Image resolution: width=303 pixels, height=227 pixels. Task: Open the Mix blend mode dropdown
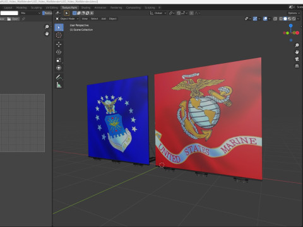click(30, 13)
